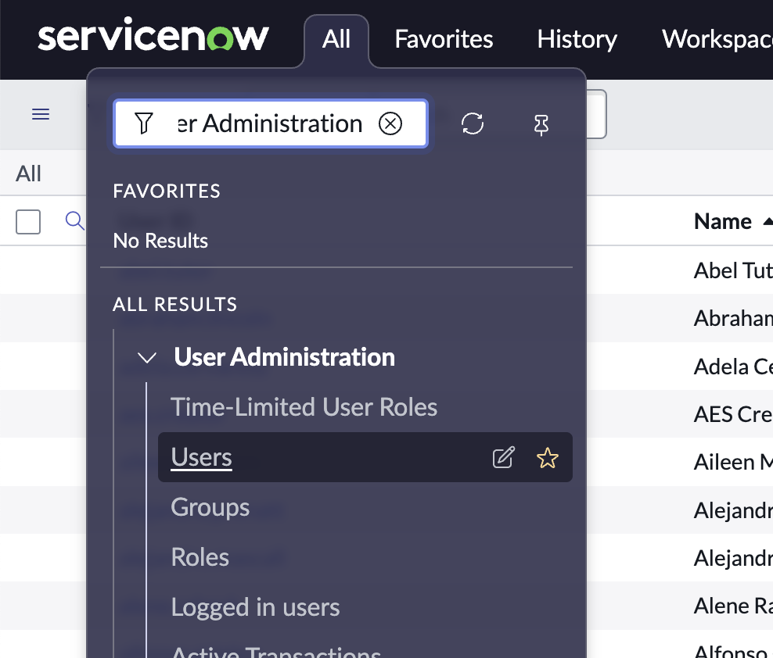Add Users to favorites with star
Viewport: 773px width, 658px height.
click(547, 457)
